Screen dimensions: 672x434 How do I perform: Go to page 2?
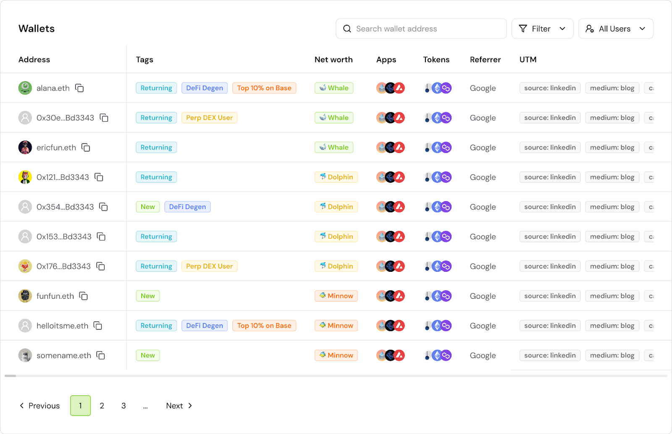(x=102, y=405)
